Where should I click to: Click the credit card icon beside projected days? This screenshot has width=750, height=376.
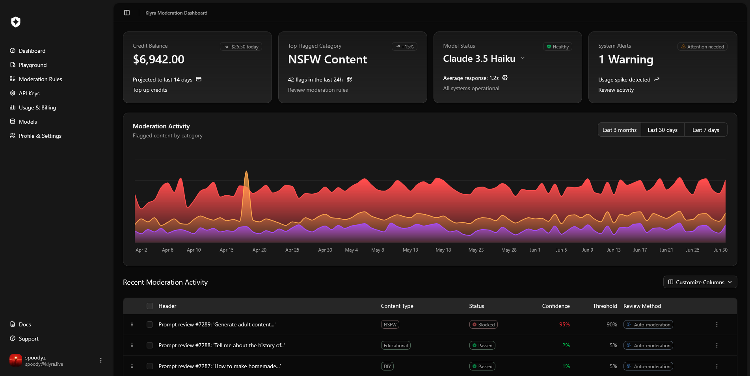coord(199,79)
